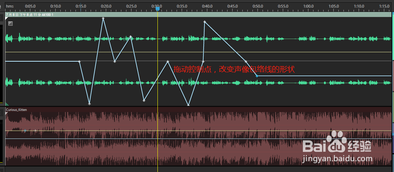This screenshot has width=394, height=172.
Task: Select the low pan keyframe near 0:27.5
Action: [144, 100]
